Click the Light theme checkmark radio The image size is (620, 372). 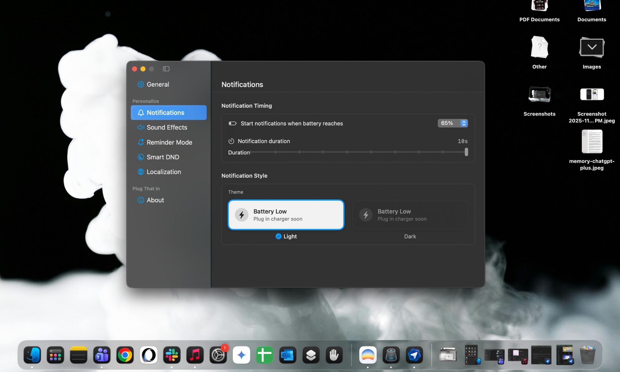click(278, 236)
